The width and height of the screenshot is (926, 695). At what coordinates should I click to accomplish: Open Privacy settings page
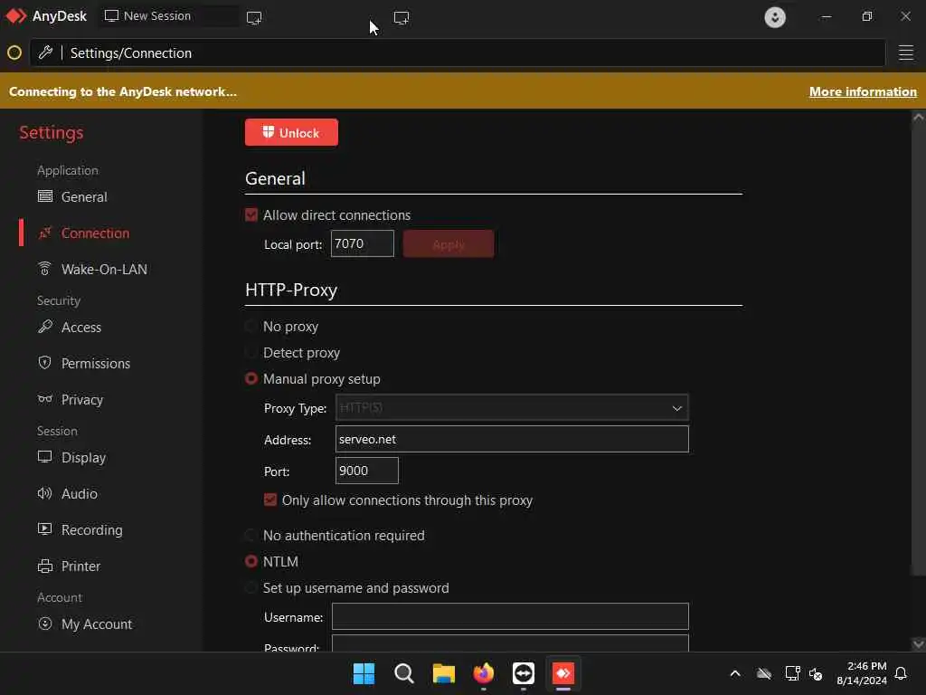click(82, 400)
